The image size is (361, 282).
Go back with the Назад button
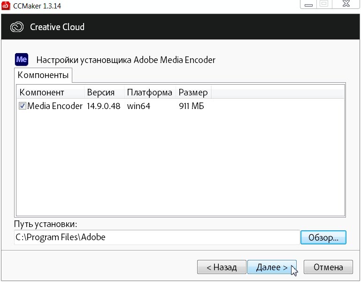[x=222, y=267]
